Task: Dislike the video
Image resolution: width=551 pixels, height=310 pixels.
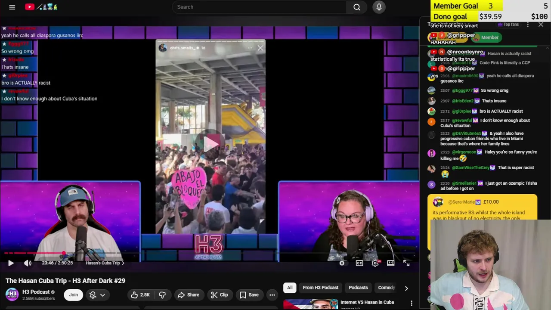Action: (x=162, y=295)
